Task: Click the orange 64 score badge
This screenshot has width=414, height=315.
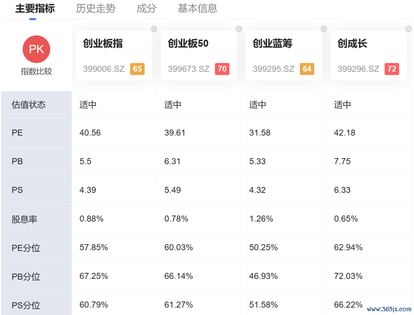Action: (307, 69)
